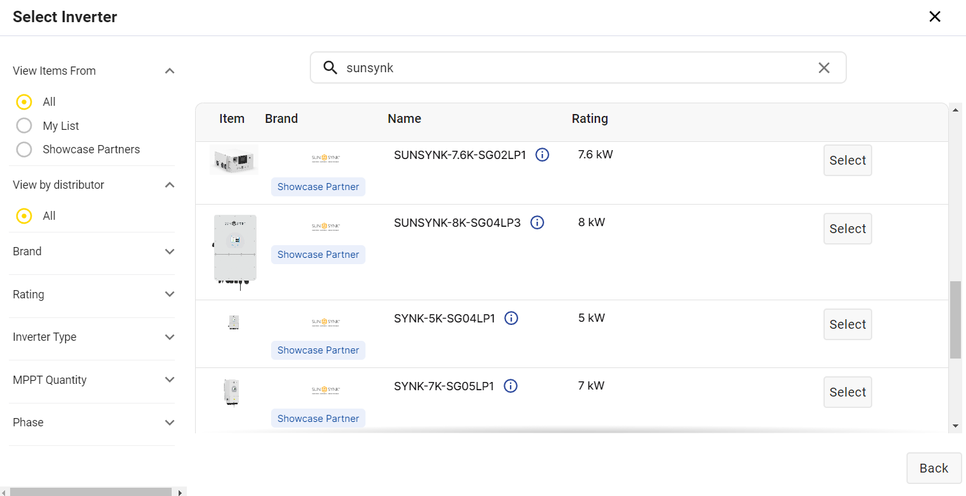The image size is (966, 496).
Task: Click the Rating column header
Action: pos(590,118)
